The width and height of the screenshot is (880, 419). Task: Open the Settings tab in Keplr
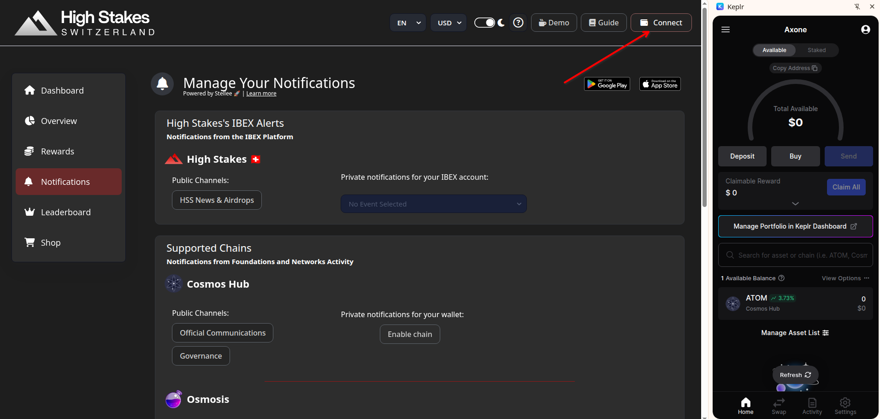(x=845, y=406)
